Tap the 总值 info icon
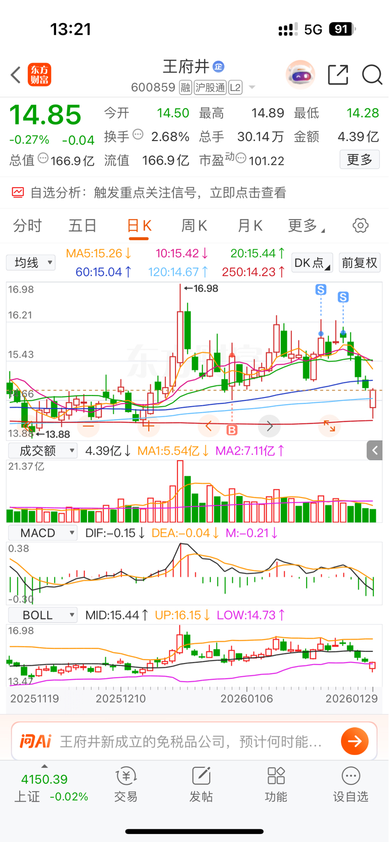Screen dimensions: 389x842 (44, 158)
